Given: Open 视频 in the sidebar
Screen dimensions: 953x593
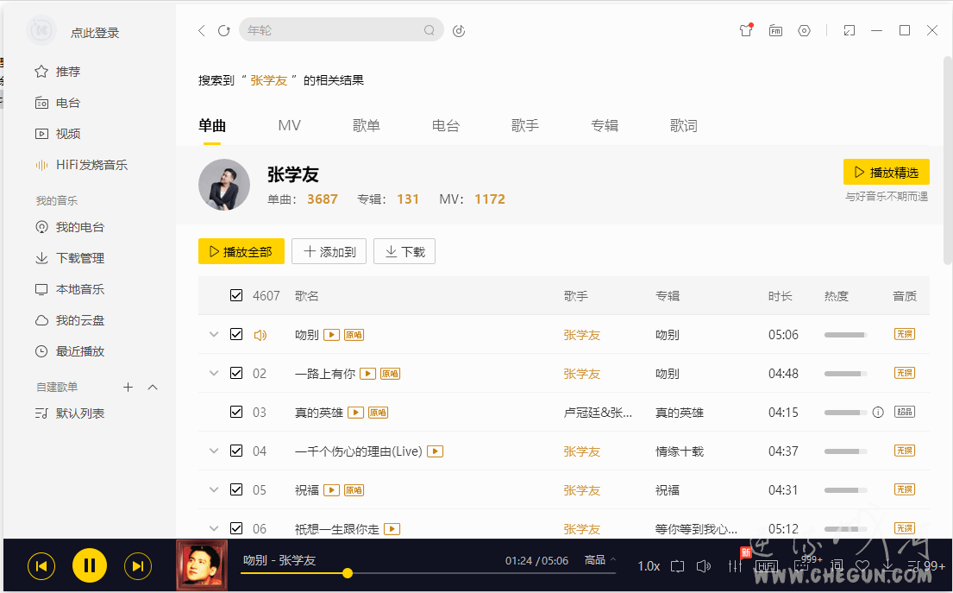Looking at the screenshot, I should [58, 134].
